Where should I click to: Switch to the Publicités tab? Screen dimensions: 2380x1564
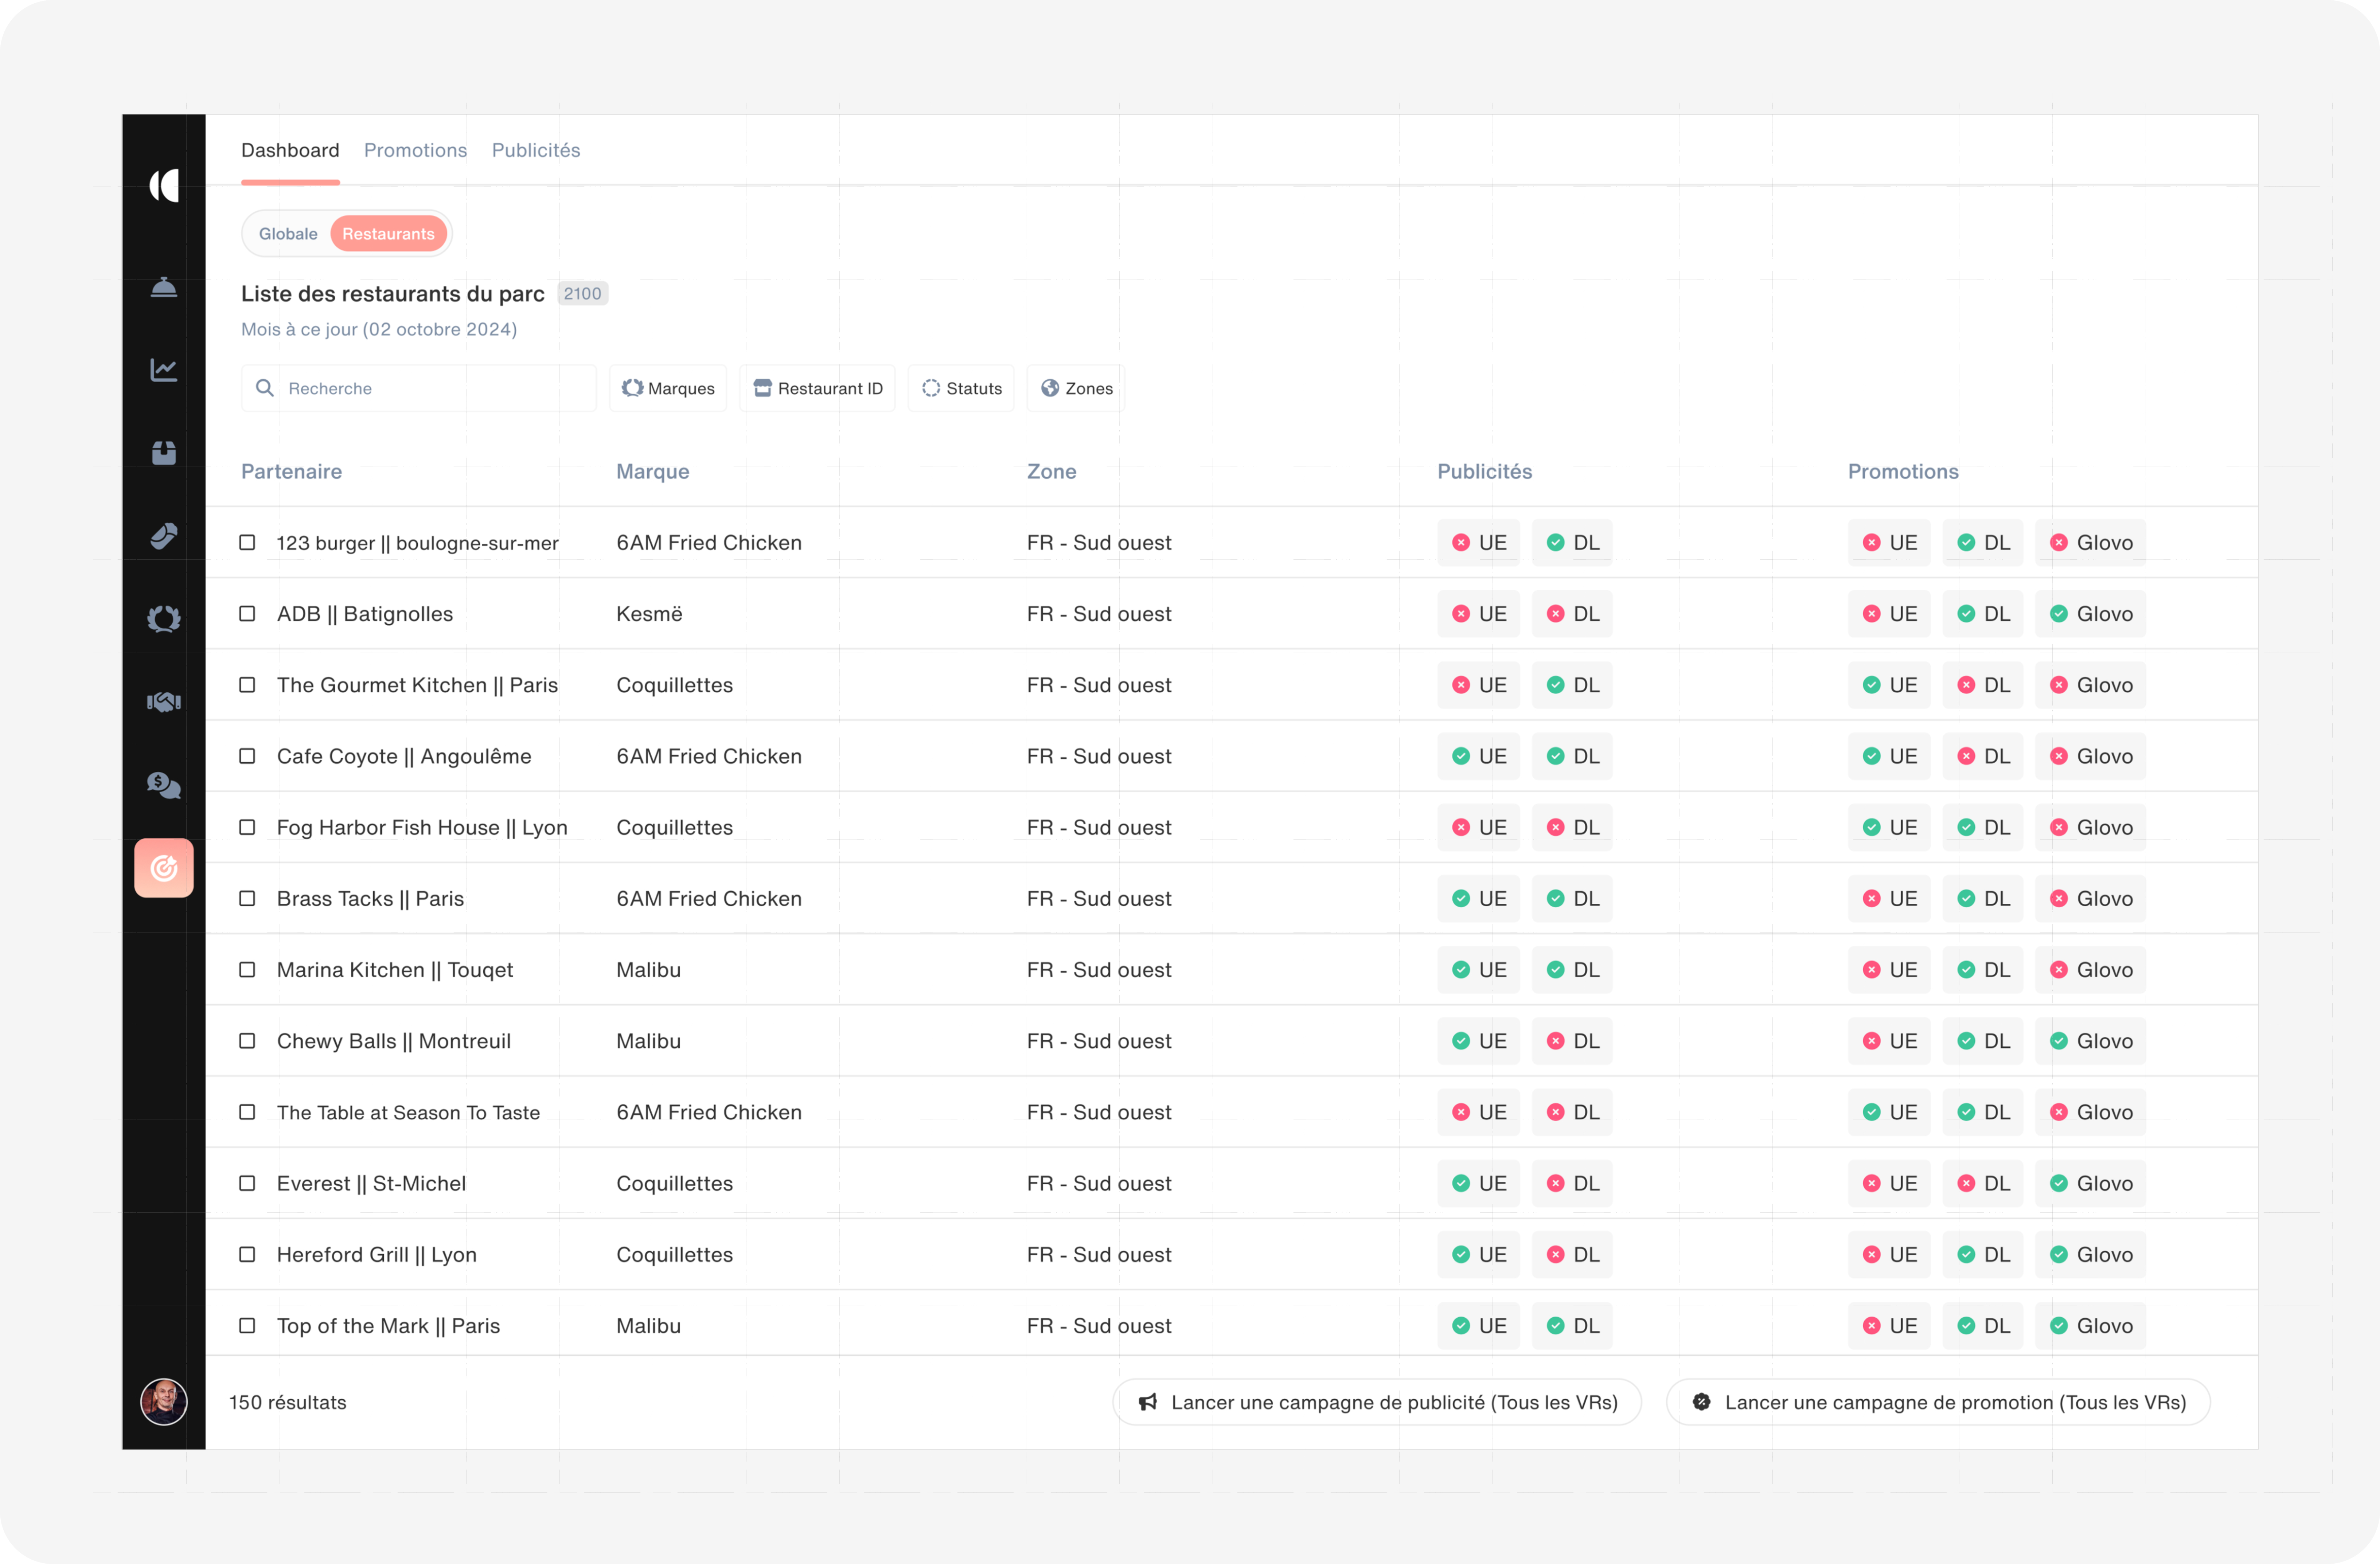pos(536,150)
